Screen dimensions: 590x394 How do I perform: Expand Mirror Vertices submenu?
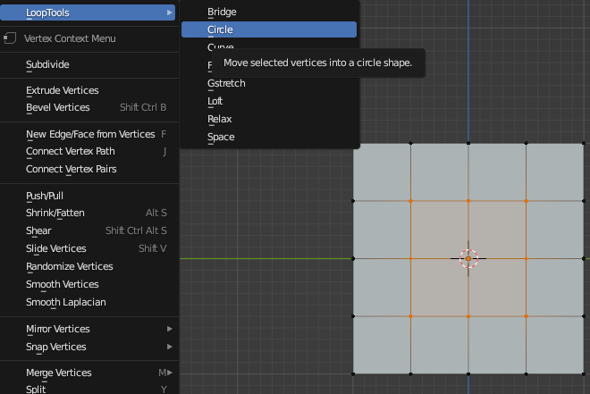click(x=88, y=329)
